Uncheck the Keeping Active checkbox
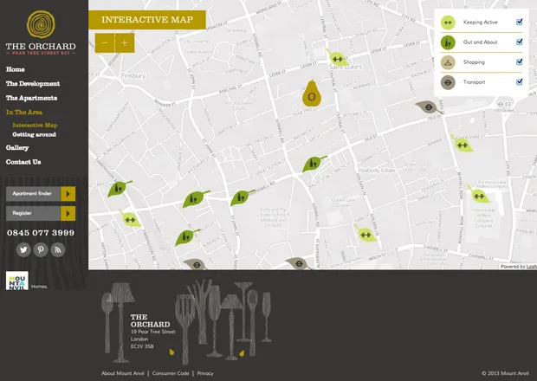 click(520, 22)
